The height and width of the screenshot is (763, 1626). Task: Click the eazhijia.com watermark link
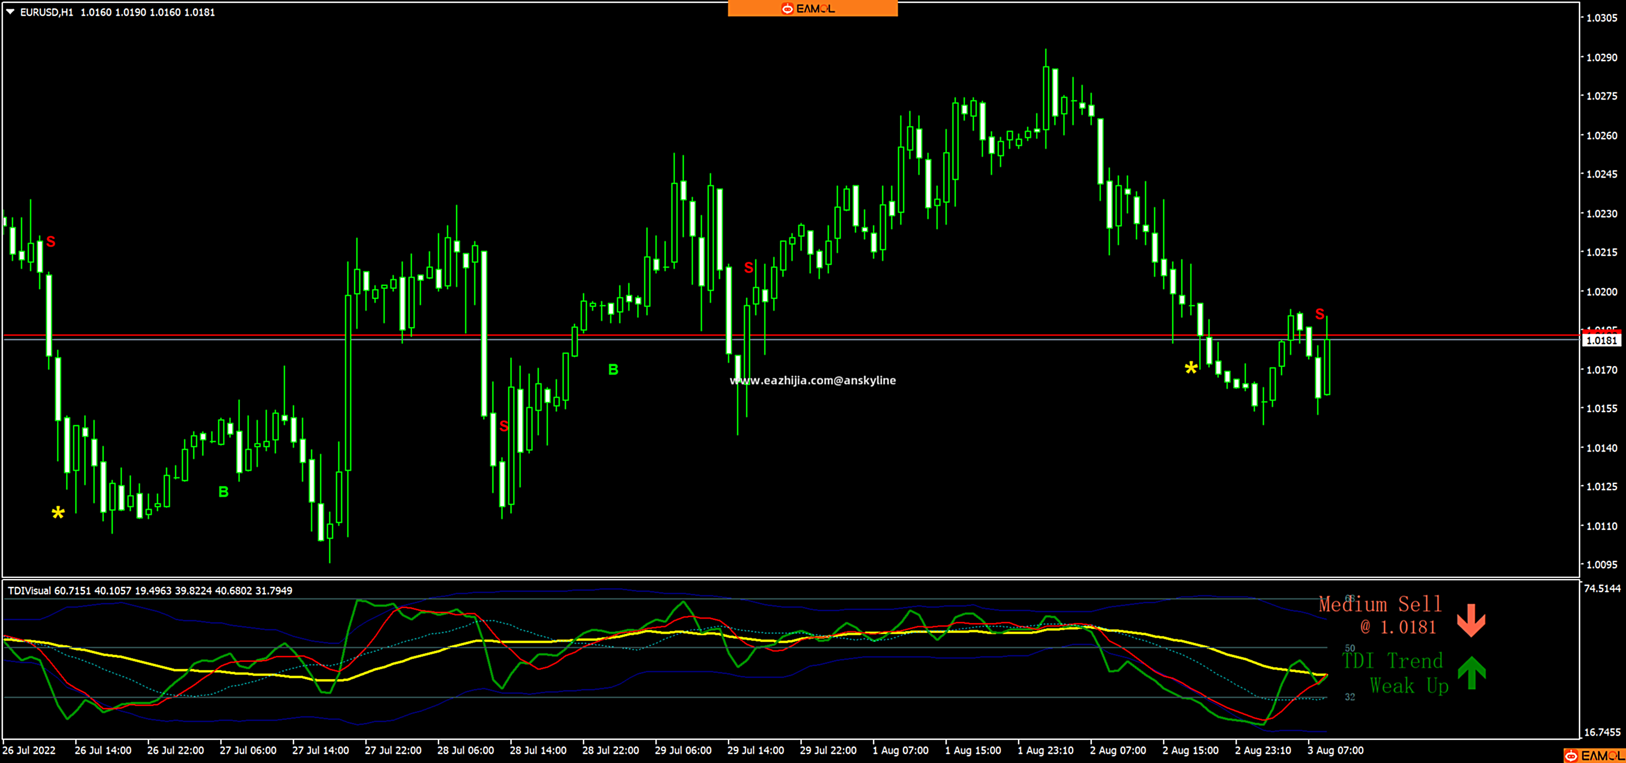click(812, 380)
